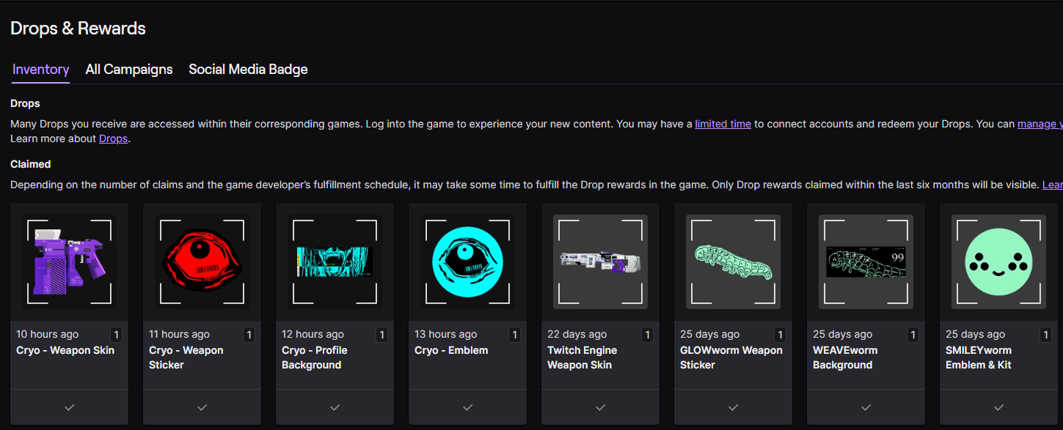Click the Cryo Weapon Skin purple gun image
1063x430 pixels.
(70, 262)
